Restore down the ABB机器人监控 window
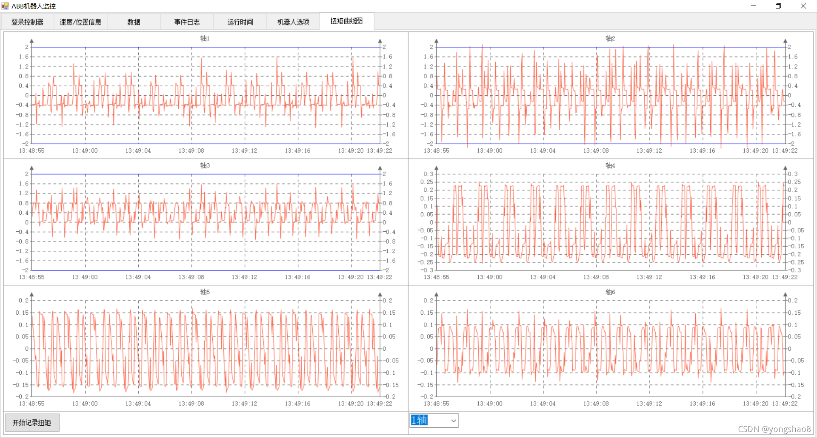817x438 pixels. (x=778, y=6)
